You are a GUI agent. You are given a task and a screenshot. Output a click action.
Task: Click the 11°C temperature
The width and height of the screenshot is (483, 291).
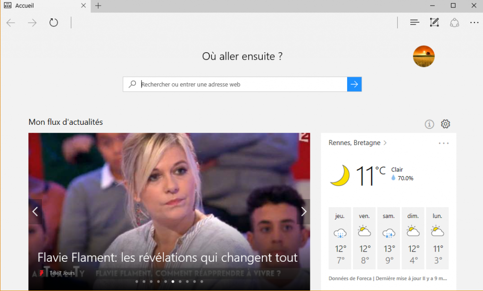click(x=371, y=175)
